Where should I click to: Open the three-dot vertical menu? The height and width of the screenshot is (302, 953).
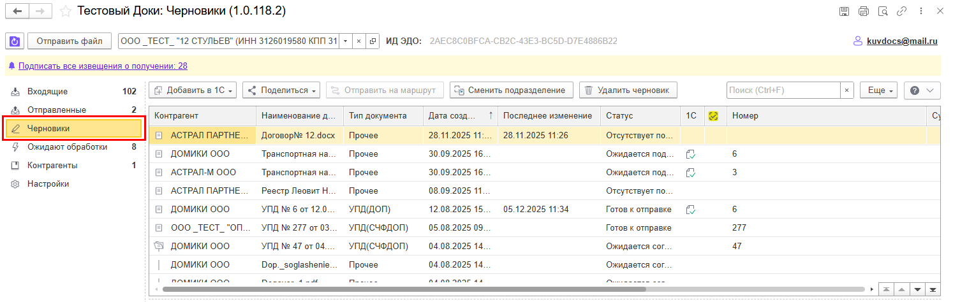tap(922, 11)
